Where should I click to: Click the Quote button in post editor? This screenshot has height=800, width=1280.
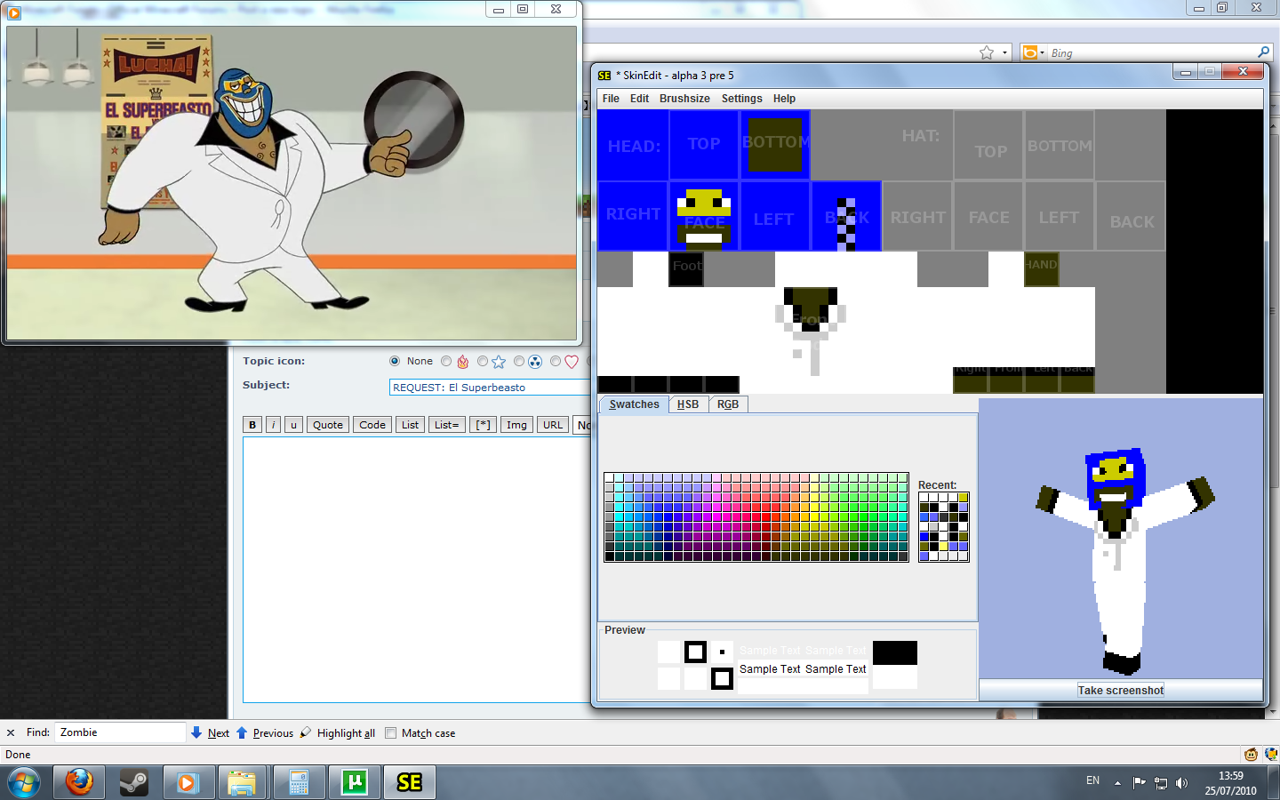coord(328,425)
